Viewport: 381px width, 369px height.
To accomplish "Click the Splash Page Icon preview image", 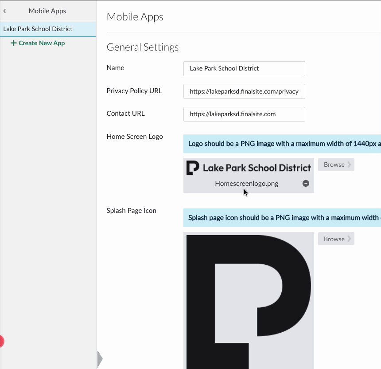I will pos(249,302).
